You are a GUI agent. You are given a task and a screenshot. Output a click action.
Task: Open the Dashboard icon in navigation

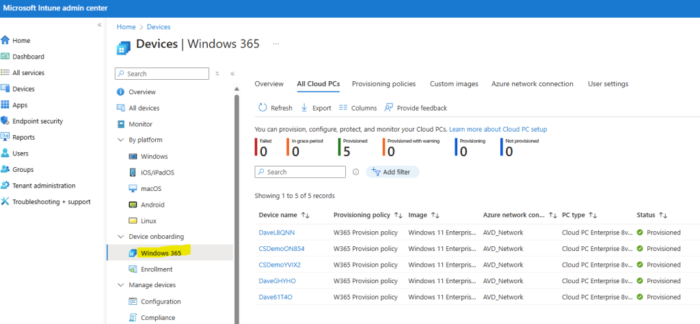[x=5, y=57]
